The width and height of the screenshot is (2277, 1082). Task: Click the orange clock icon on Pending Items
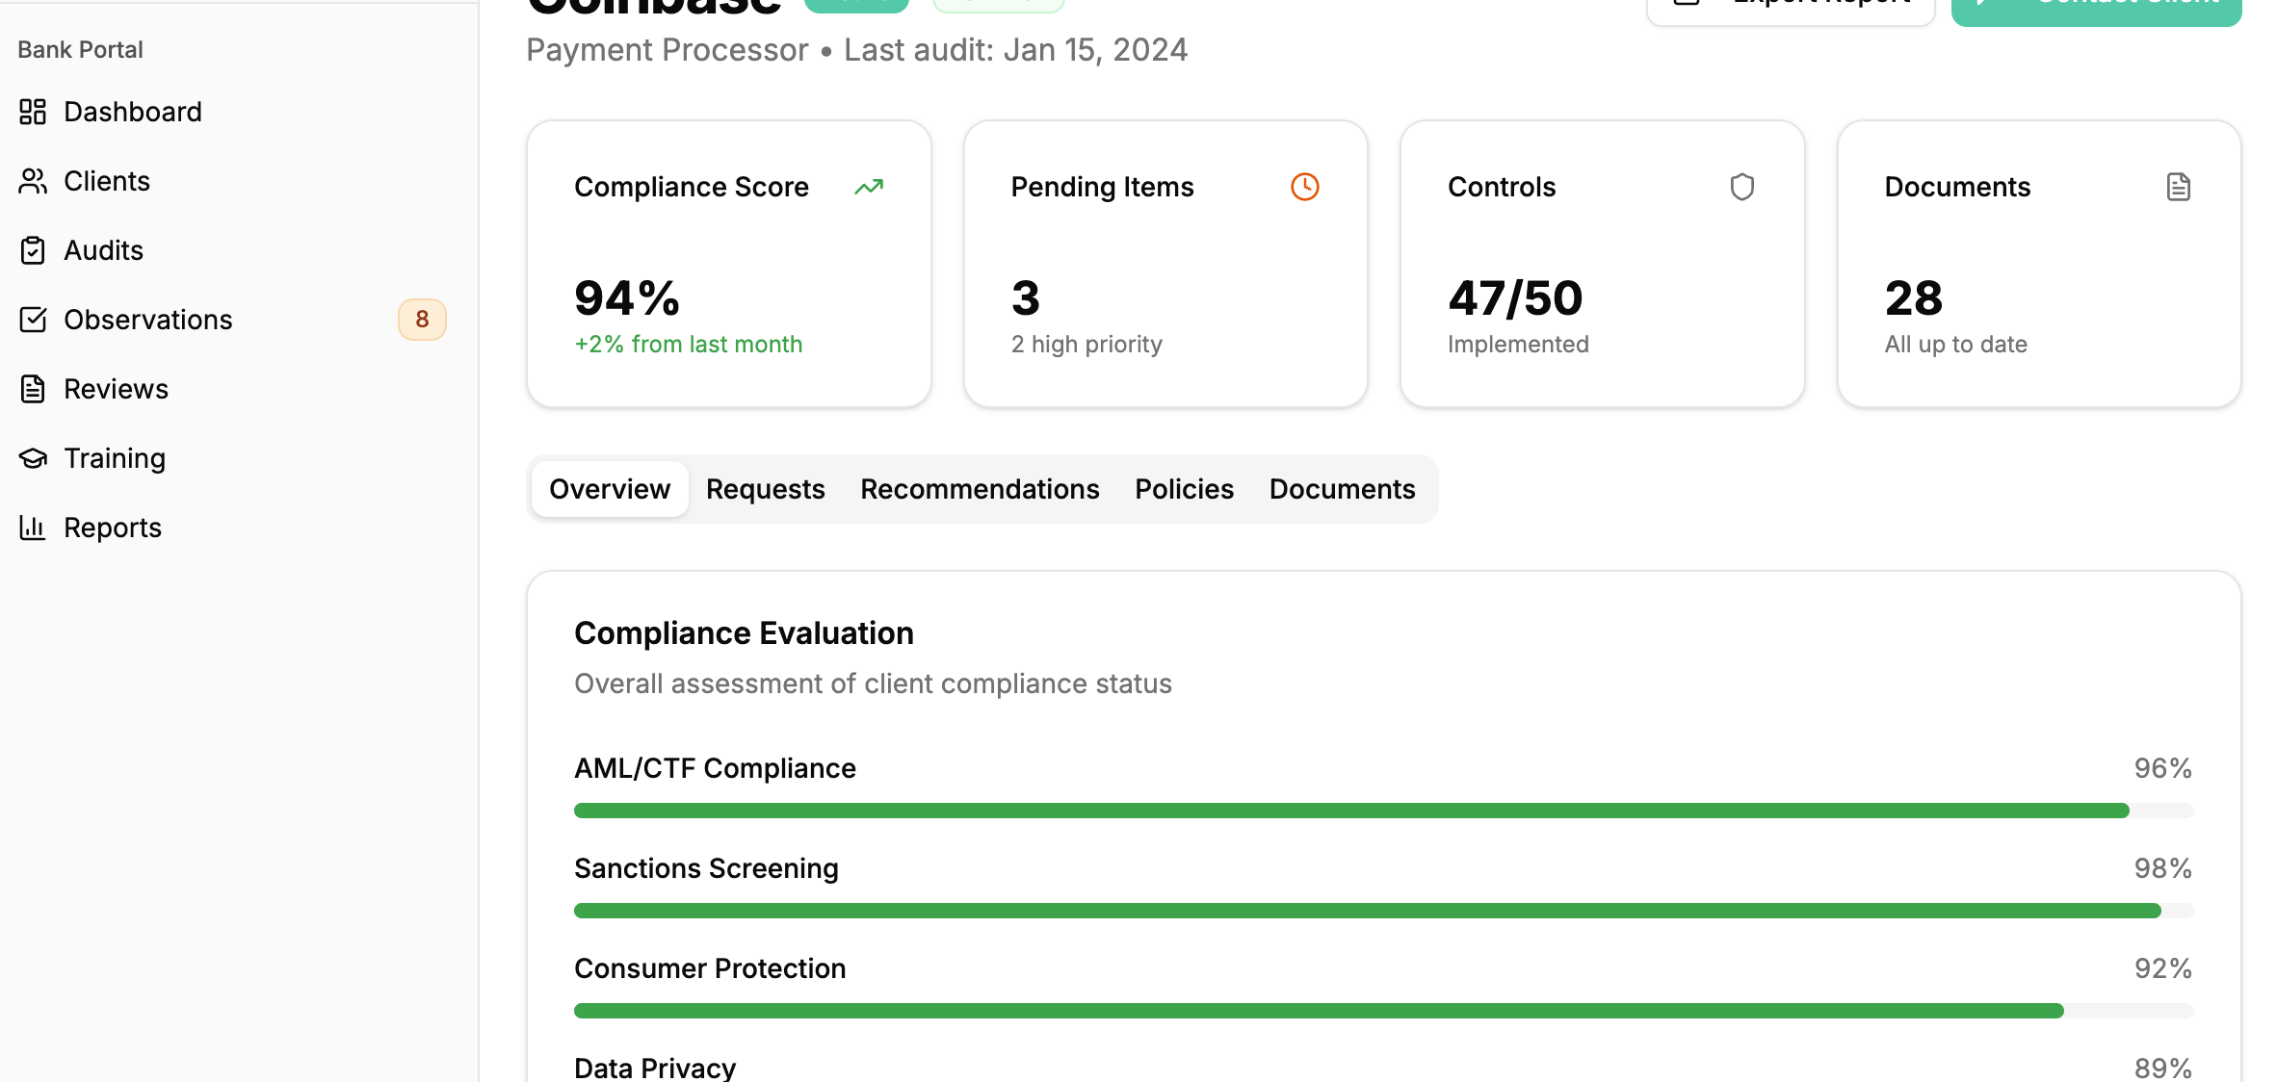click(1304, 187)
